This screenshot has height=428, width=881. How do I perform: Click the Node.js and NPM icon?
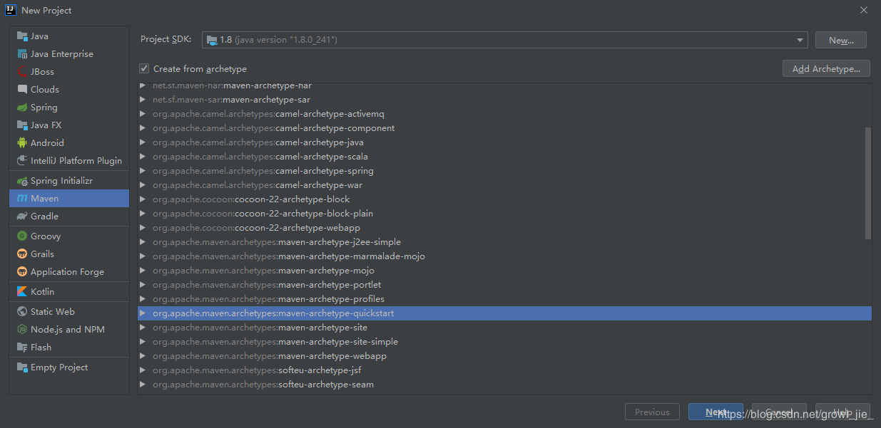(x=21, y=330)
